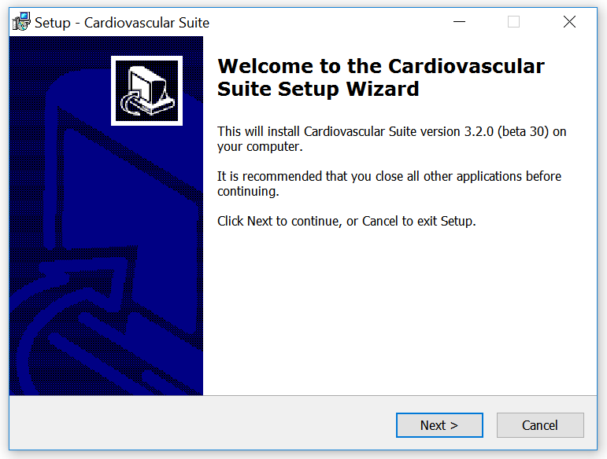Click the Next button to continue setup

tap(439, 425)
